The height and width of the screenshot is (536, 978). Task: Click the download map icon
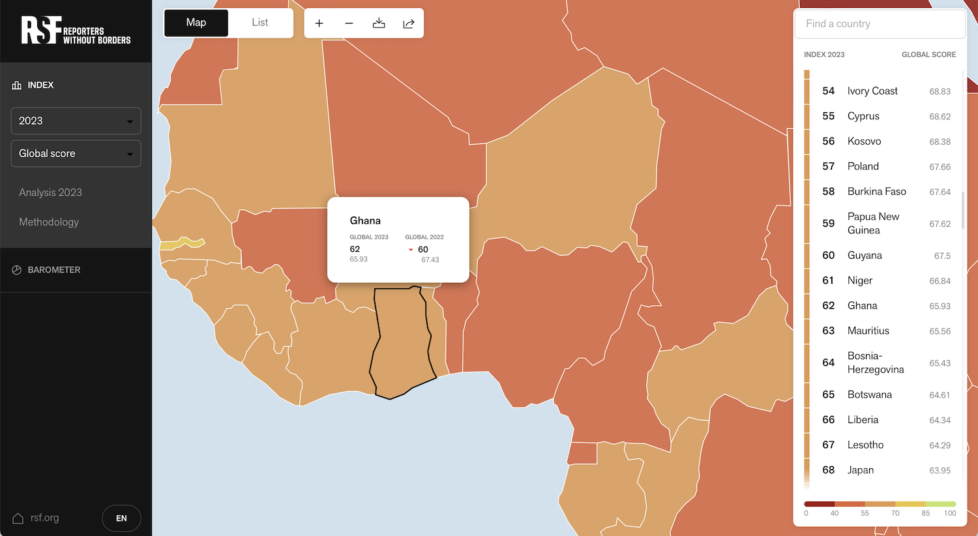[x=379, y=23]
